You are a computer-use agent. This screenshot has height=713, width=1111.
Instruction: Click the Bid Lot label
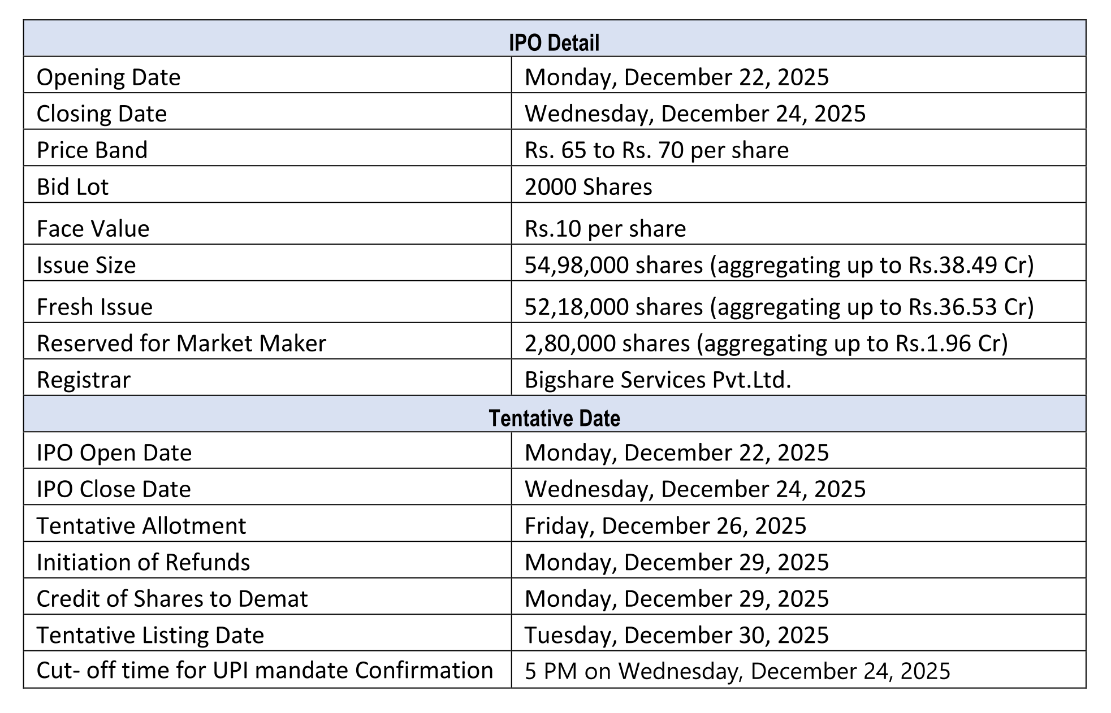[72, 187]
